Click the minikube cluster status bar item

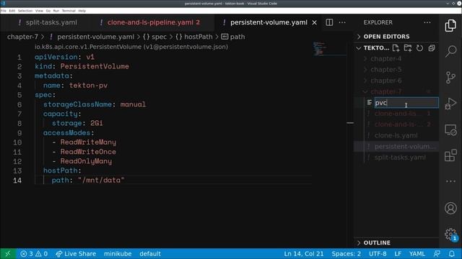118,254
